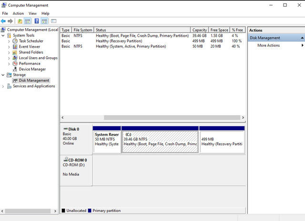Select the Disk Management tree icon
This screenshot has width=305, height=221.
click(x=15, y=81)
